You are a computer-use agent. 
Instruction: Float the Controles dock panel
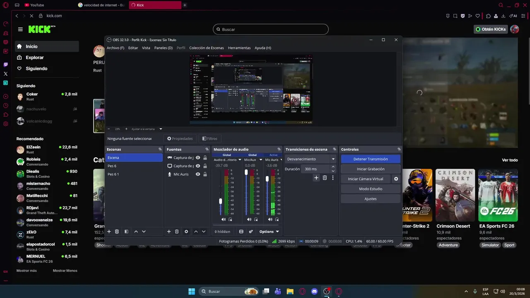click(x=399, y=149)
